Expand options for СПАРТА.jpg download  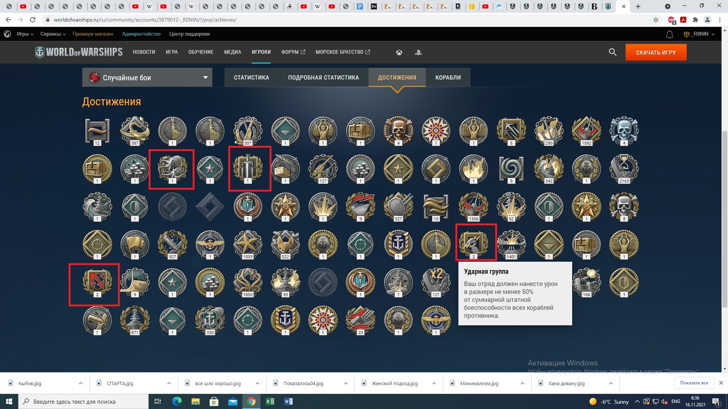169,383
